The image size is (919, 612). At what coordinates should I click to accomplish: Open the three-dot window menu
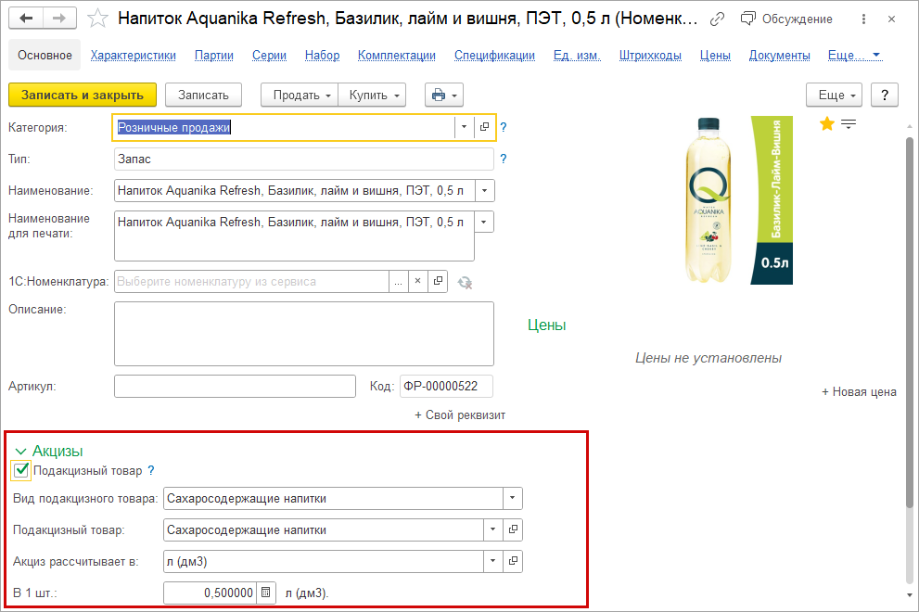click(863, 19)
